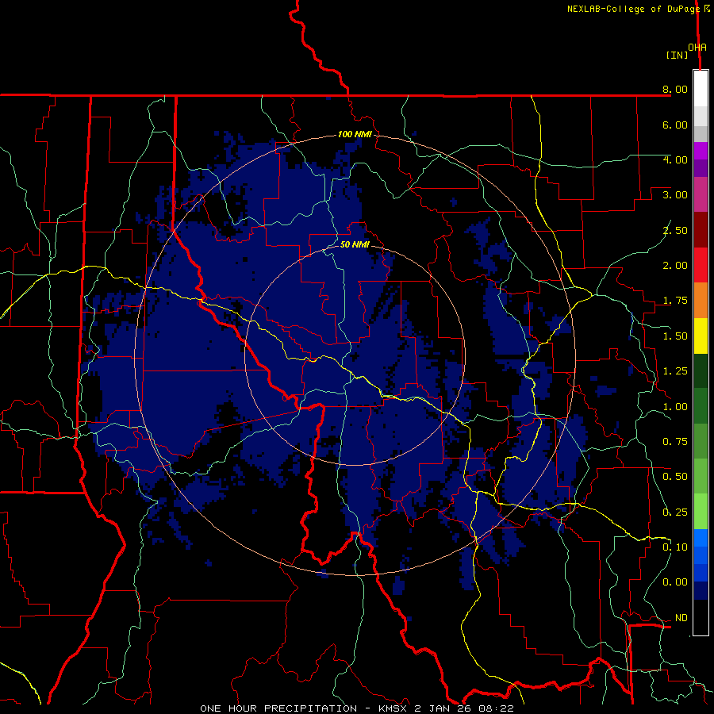
Task: Select the 2.00 legend value
Action: 675,266
